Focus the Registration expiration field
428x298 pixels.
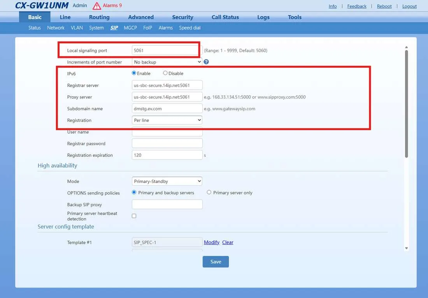(x=167, y=155)
